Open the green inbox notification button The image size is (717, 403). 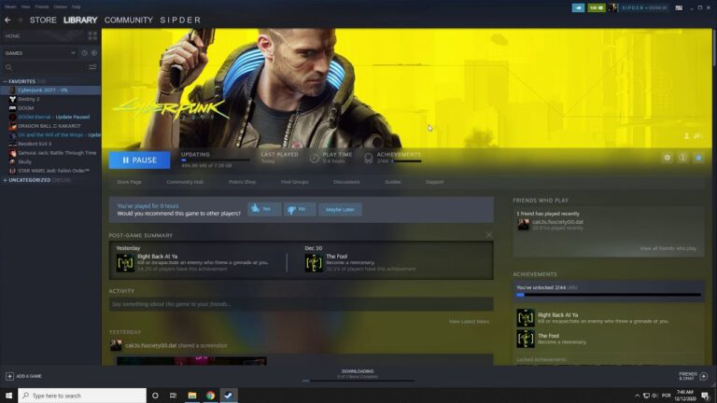(597, 7)
